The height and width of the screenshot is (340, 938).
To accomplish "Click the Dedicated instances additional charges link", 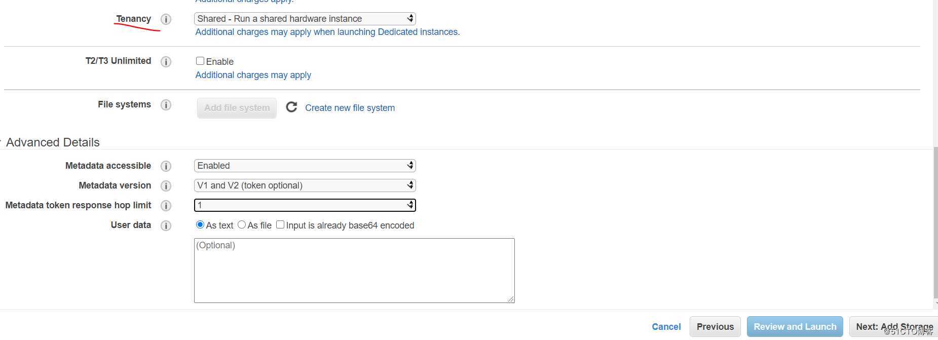I will coord(328,32).
